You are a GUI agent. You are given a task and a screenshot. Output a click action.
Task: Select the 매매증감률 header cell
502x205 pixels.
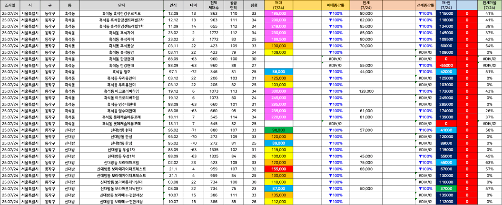335,5
